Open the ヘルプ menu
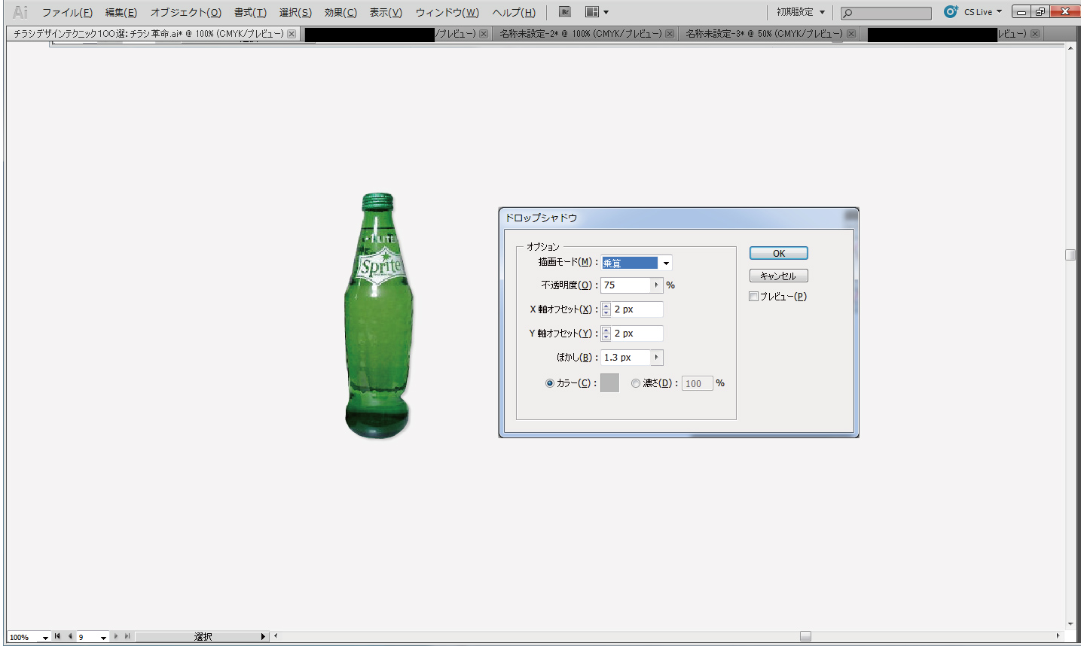 pos(514,13)
